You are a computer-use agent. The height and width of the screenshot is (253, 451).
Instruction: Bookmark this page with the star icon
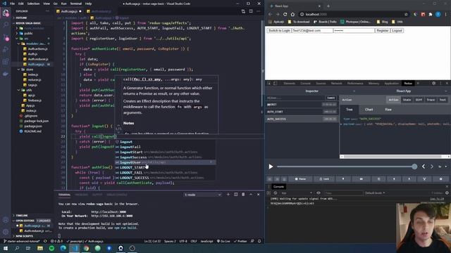point(406,14)
